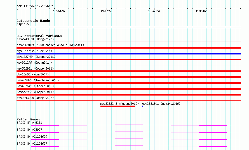Click ruler position label 1396400
This screenshot has width=249, height=150.
201,11
